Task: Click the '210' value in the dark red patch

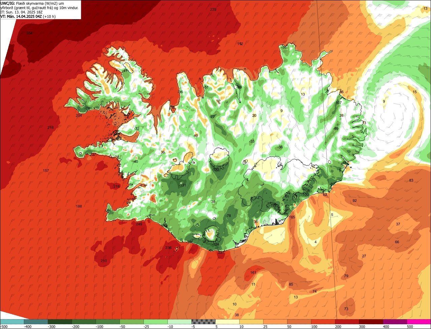Action: (104, 261)
